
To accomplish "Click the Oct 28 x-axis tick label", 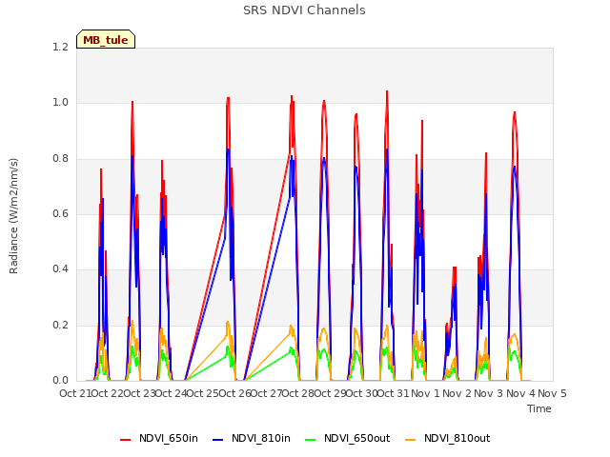I will 298,393.
